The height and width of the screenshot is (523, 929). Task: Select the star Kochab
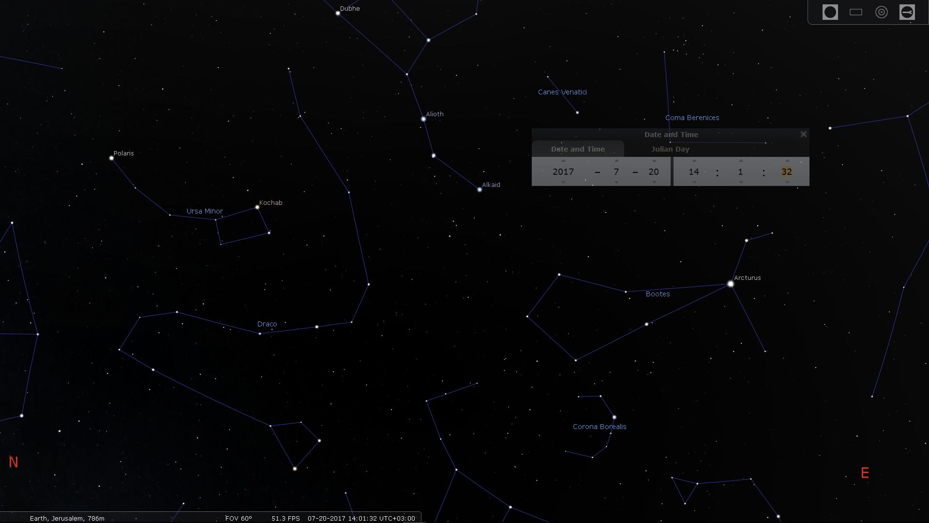[257, 207]
